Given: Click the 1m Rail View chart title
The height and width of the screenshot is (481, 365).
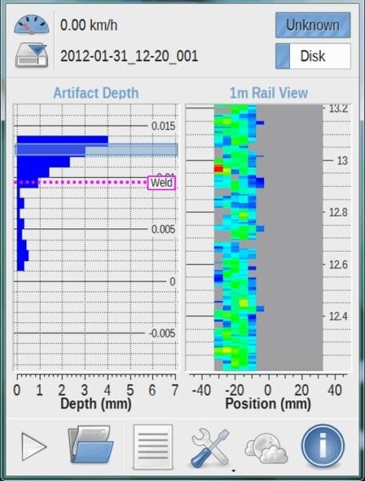Looking at the screenshot, I should pos(268,93).
